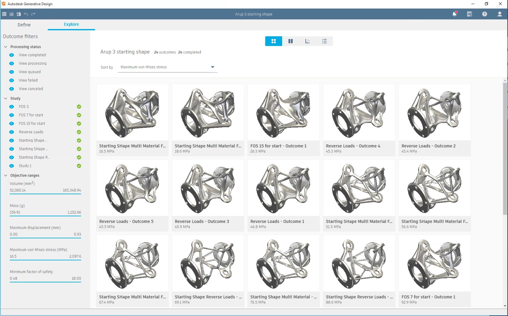Open the job status panel
Image resolution: width=508 pixels, height=316 pixels.
(x=469, y=14)
